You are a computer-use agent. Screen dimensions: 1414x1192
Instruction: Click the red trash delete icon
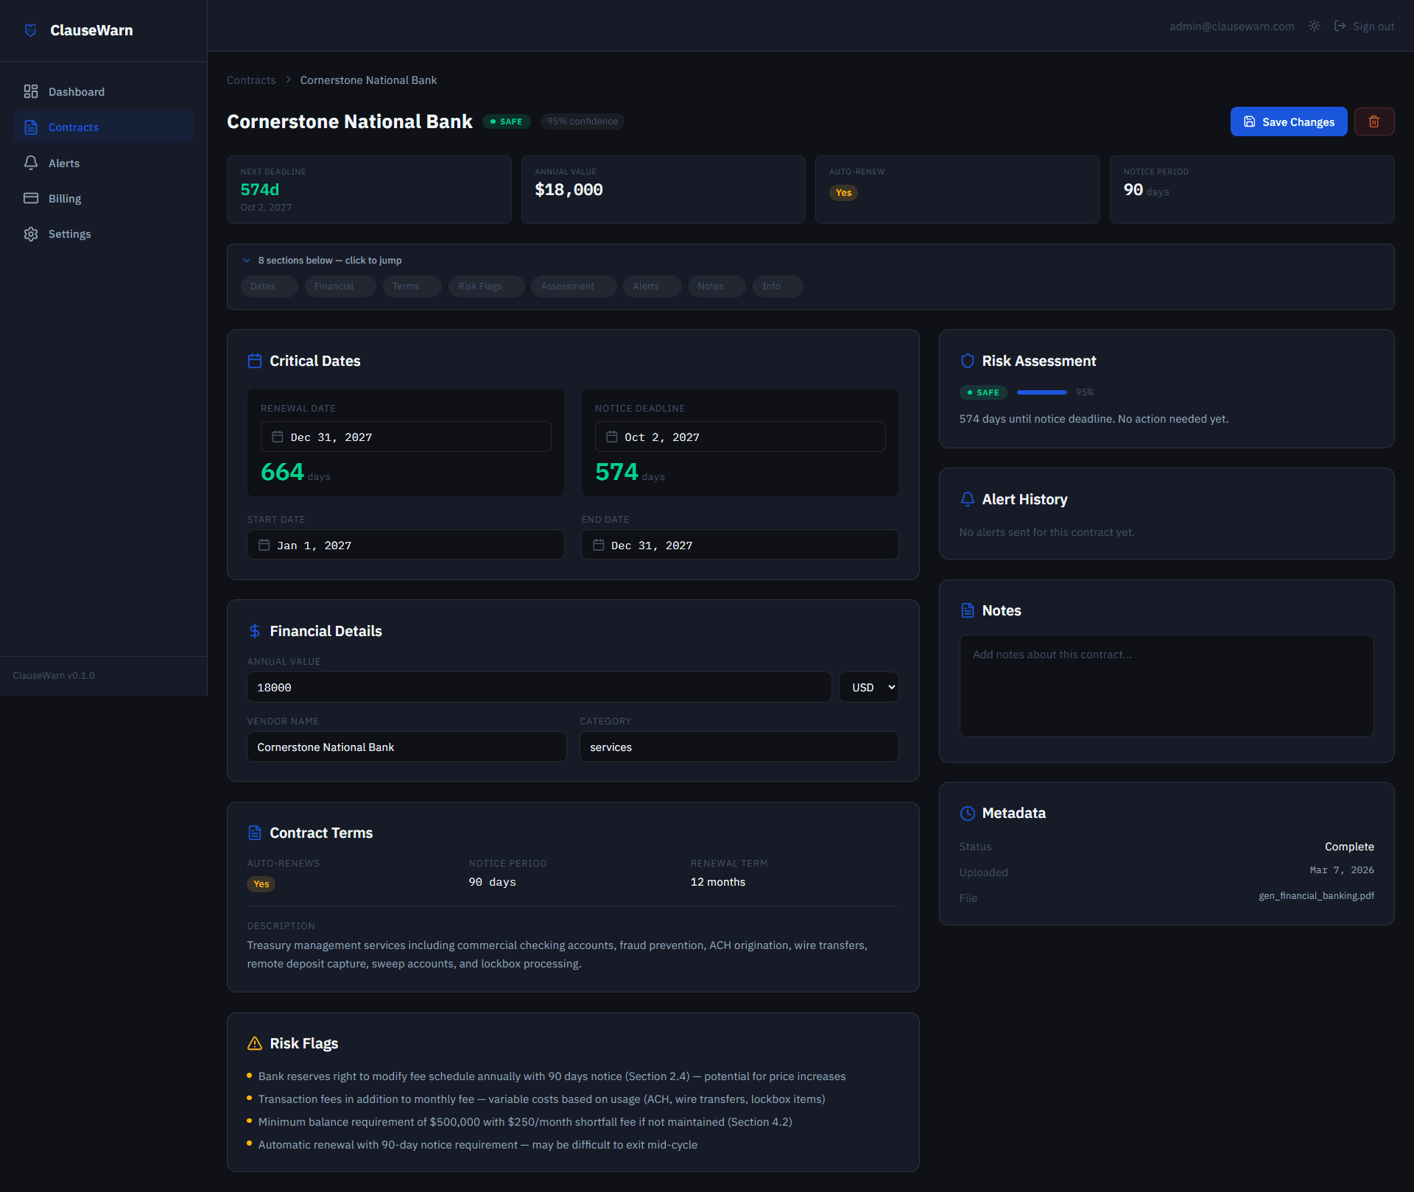click(x=1373, y=121)
